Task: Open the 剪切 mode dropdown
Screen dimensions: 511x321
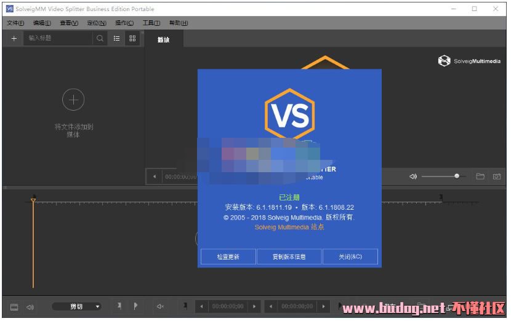Action: click(x=77, y=306)
